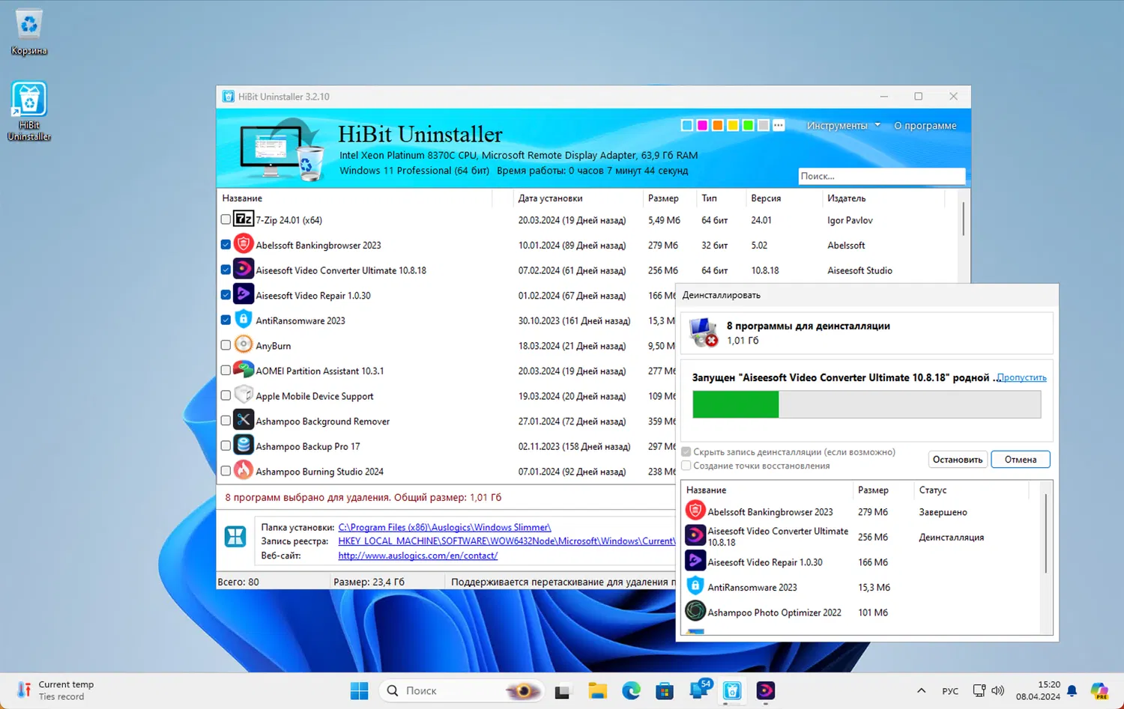Choose the magenta color theme swatch

click(x=702, y=125)
